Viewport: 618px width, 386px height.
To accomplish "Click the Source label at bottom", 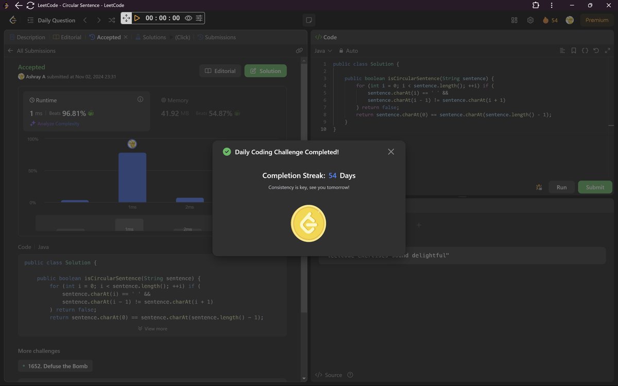I will point(329,375).
